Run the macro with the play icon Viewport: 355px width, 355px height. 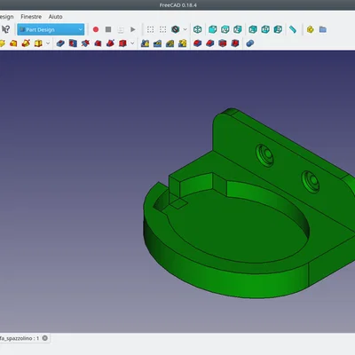(133, 29)
